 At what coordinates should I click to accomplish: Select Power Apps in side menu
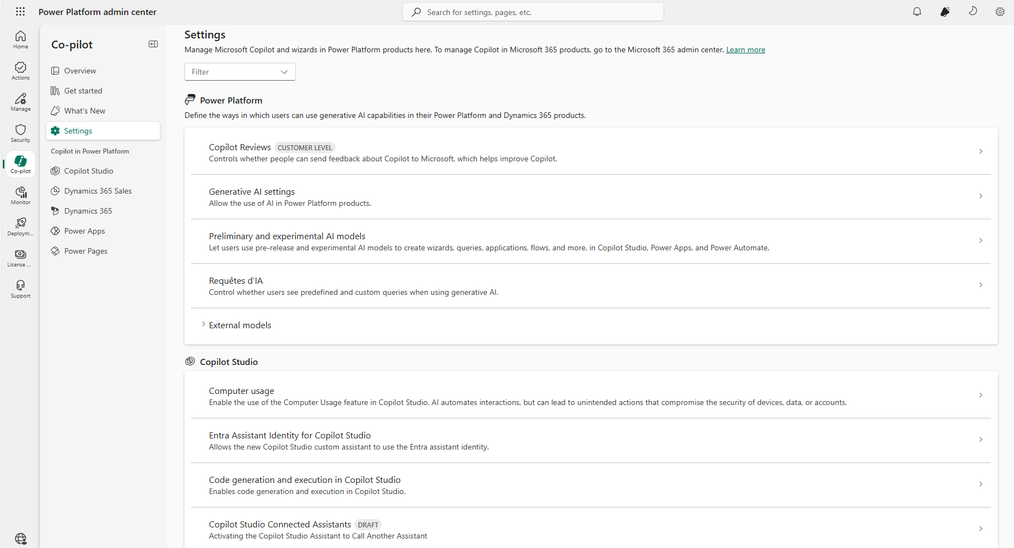point(84,231)
